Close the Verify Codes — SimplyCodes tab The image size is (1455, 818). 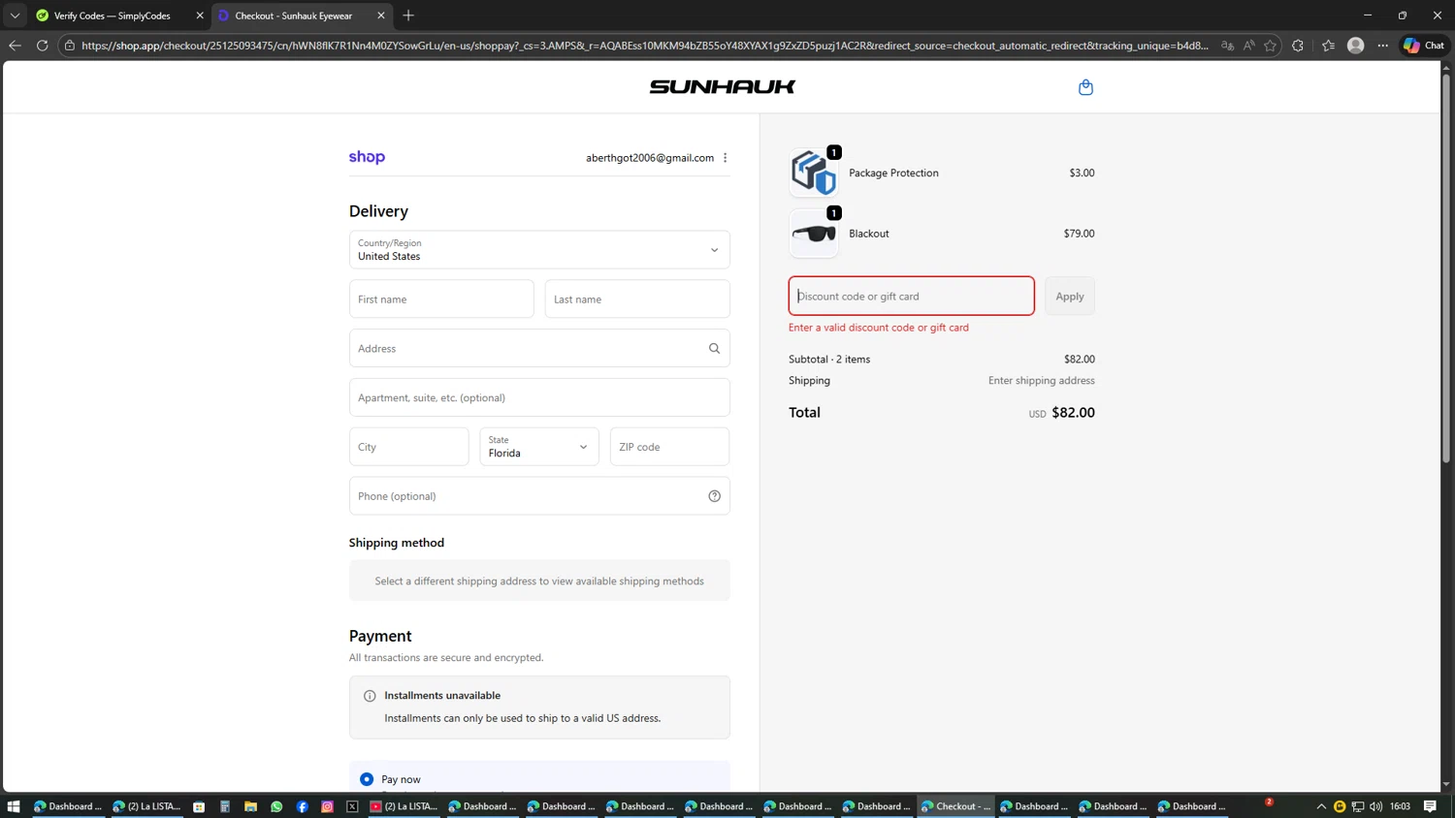click(200, 16)
